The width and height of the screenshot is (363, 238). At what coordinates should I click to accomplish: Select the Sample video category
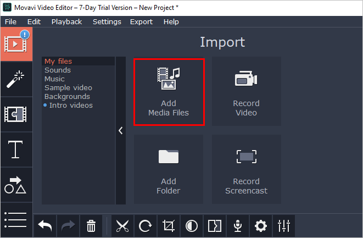78,87
